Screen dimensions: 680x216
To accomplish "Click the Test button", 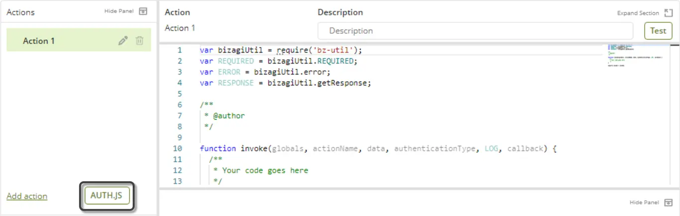I will [x=658, y=31].
